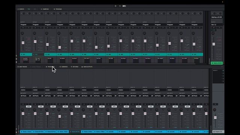
Task: Open Program output dropdown on pad A12
Action: [x=160, y=25]
